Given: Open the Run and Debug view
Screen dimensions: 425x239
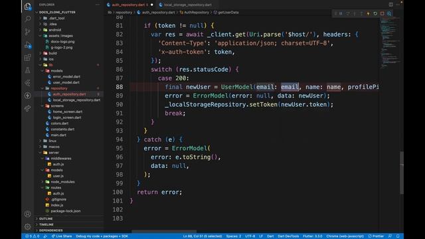Looking at the screenshot, I should pos(28,44).
